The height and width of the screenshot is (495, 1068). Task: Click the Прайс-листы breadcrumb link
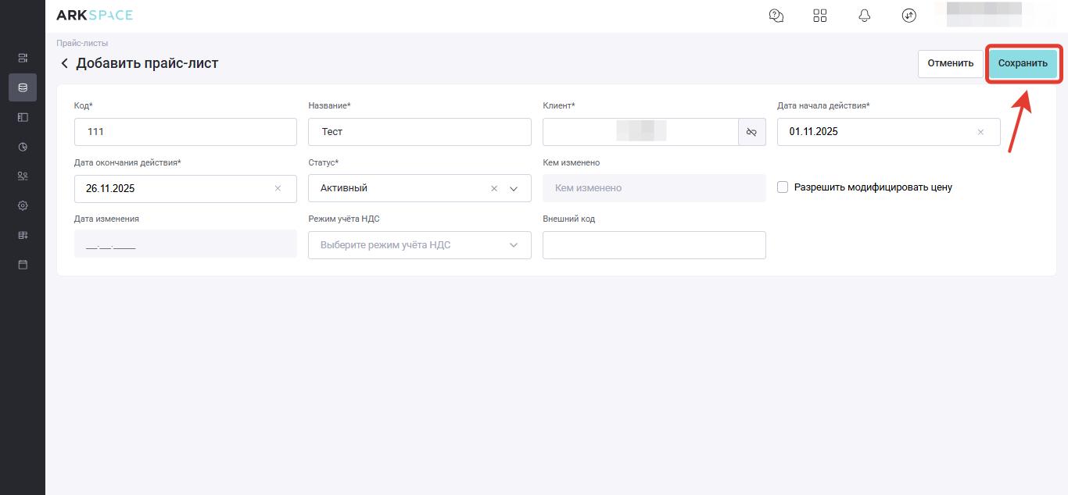(x=82, y=43)
